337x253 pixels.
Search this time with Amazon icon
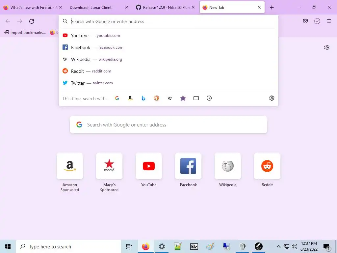point(130,98)
